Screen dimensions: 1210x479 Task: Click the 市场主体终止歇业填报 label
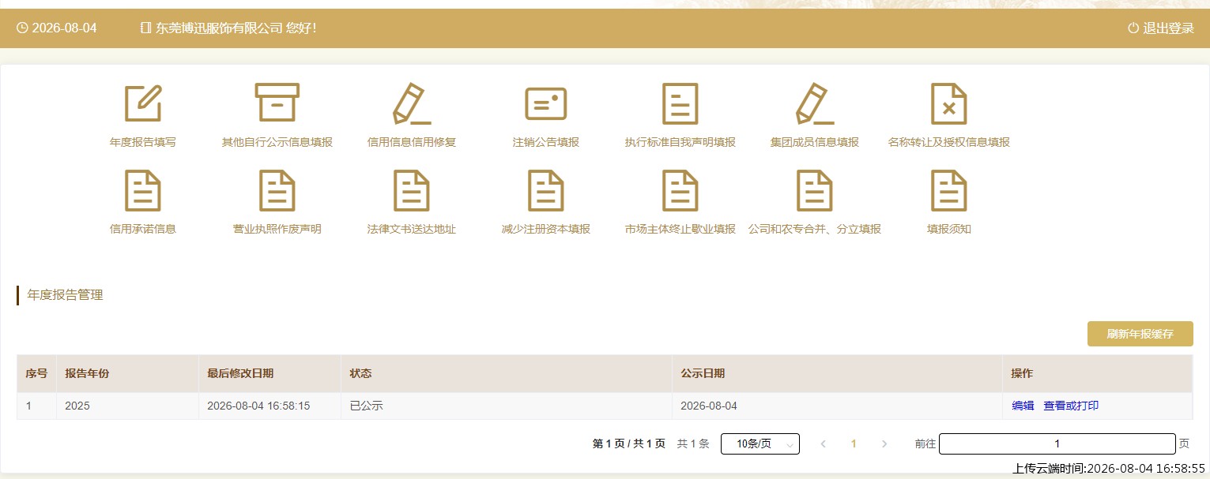(680, 230)
